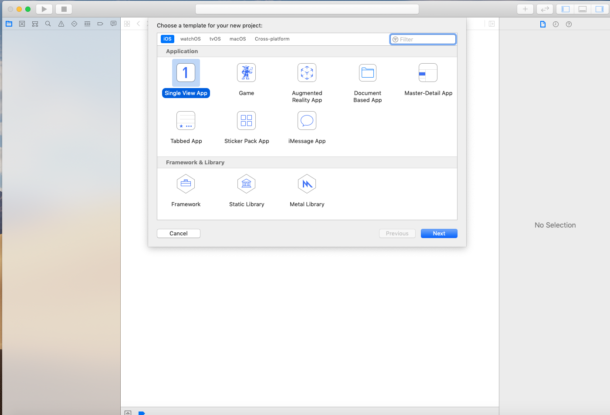
Task: Select the Tabbed App template
Action: [x=186, y=127]
